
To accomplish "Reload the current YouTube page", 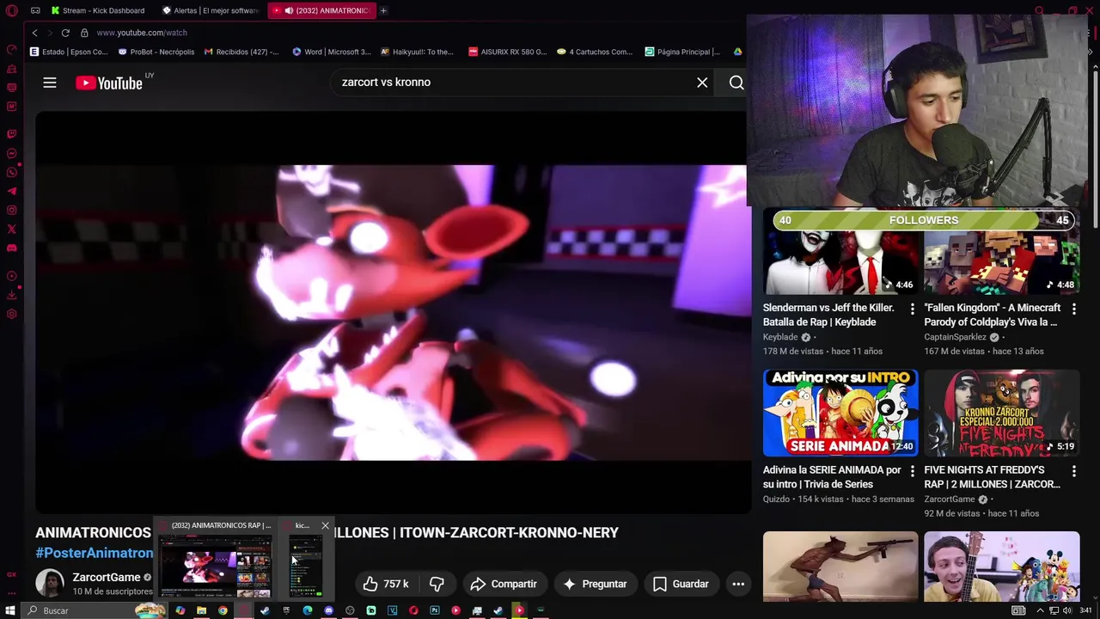I will click(x=65, y=33).
